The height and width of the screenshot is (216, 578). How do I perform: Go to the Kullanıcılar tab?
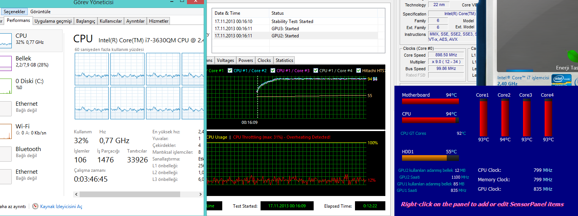tap(111, 21)
